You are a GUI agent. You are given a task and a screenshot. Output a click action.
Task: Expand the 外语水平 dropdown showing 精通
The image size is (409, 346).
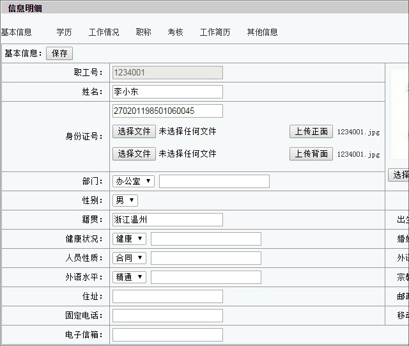pos(129,278)
